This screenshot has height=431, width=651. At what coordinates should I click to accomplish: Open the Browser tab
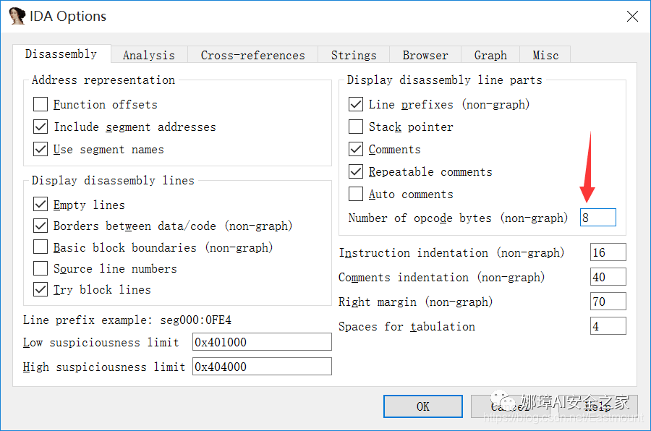pyautogui.click(x=425, y=55)
